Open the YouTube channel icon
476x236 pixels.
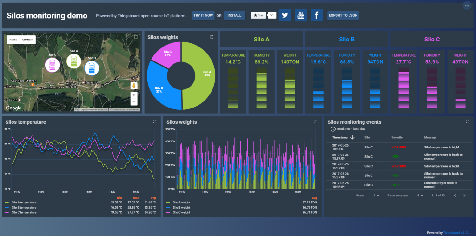(301, 15)
